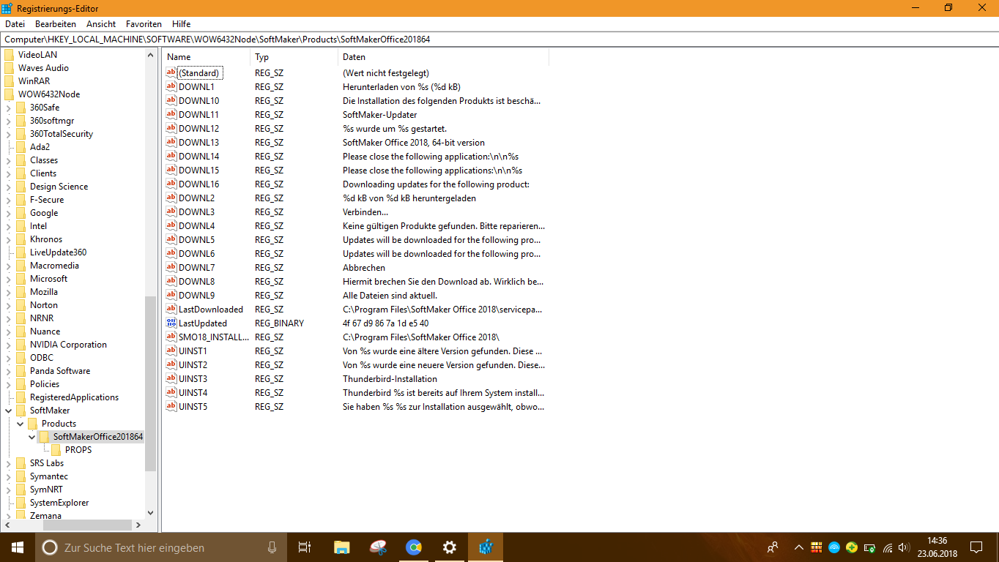Sort values by the Daten column header
Screen dimensions: 999x562
point(443,57)
